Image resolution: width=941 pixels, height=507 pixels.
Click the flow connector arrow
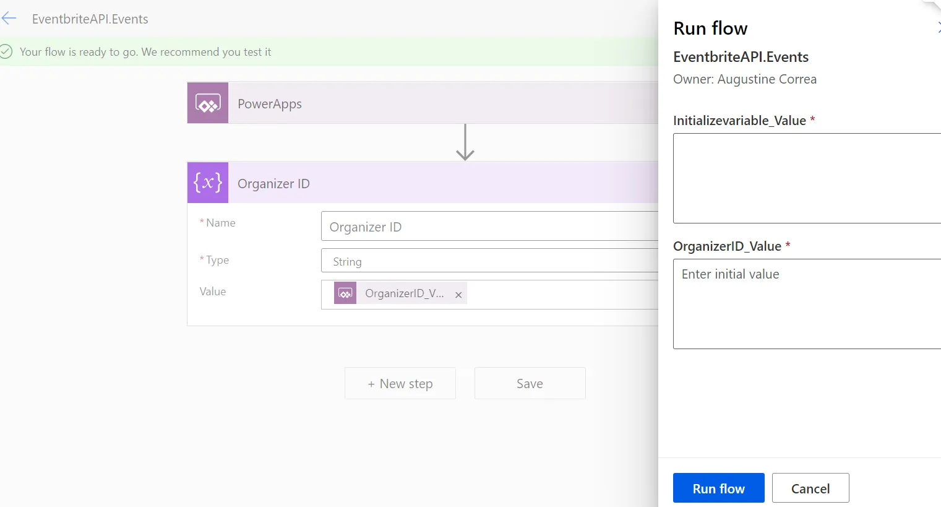[465, 142]
